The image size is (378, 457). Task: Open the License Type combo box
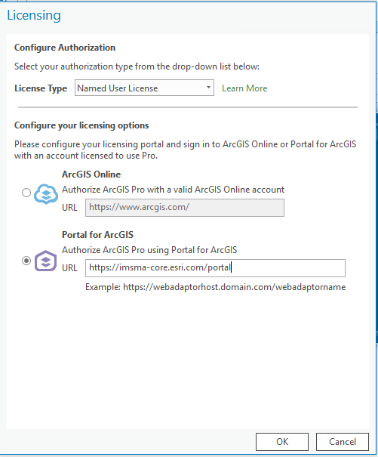144,88
